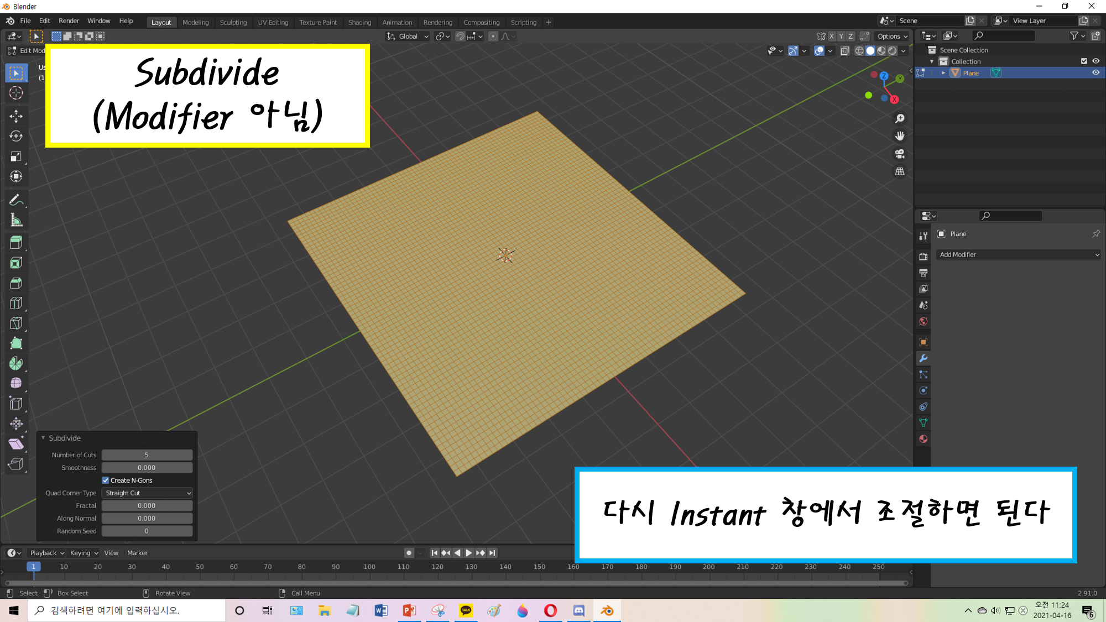Select the Loop Cut tool
This screenshot has height=622, width=1106.
(16, 303)
